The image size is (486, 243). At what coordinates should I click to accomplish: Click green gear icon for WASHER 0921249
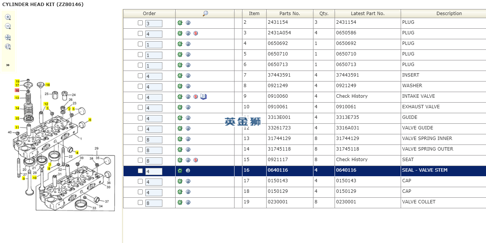click(x=180, y=86)
